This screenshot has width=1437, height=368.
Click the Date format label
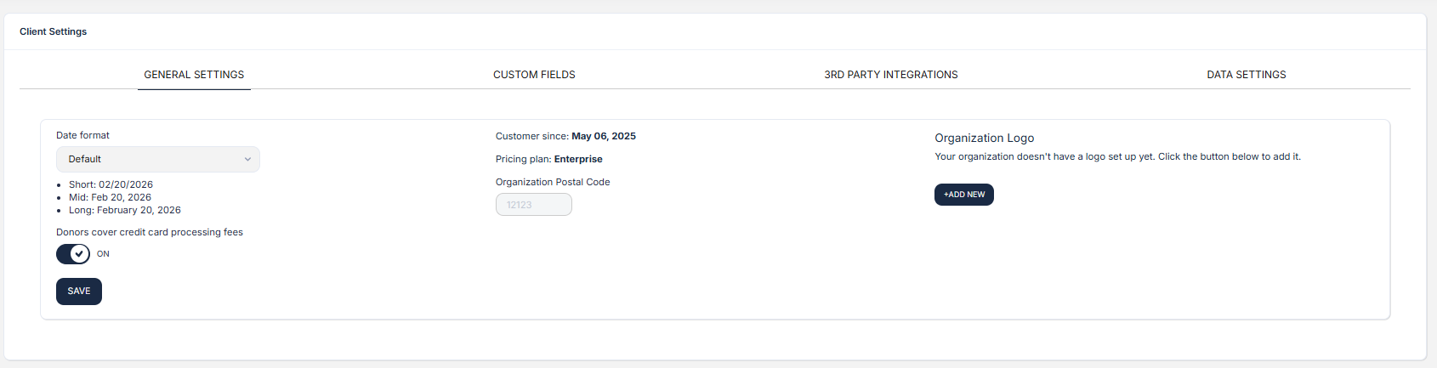point(82,135)
